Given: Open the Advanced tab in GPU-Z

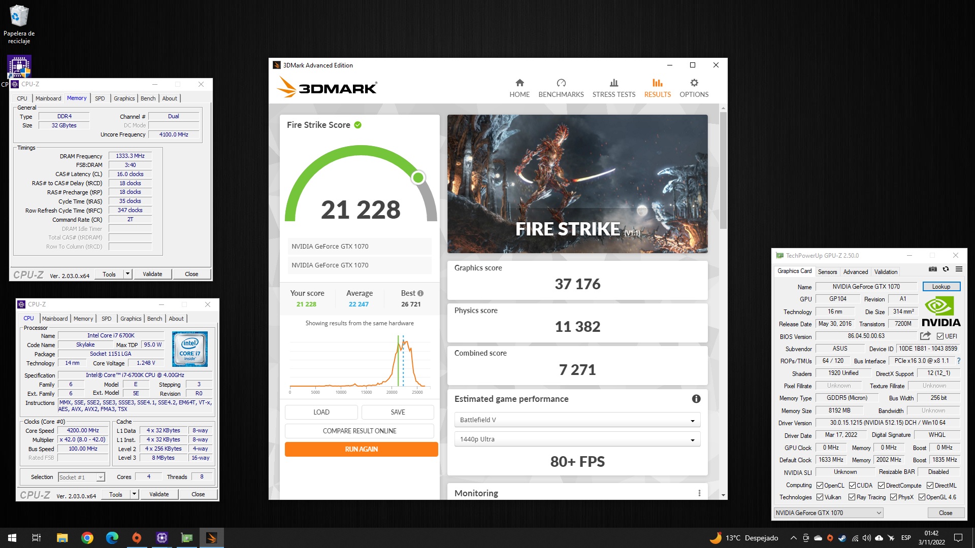Looking at the screenshot, I should pos(856,272).
